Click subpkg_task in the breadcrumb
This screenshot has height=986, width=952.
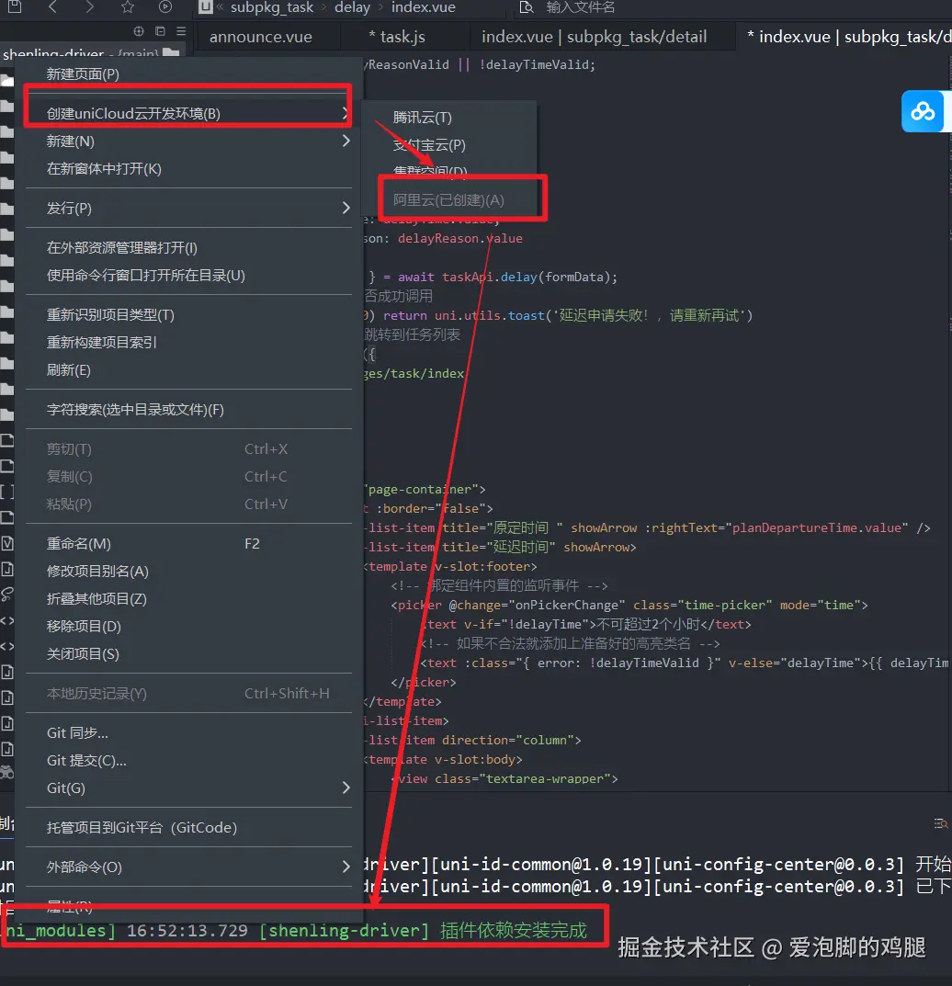point(272,7)
